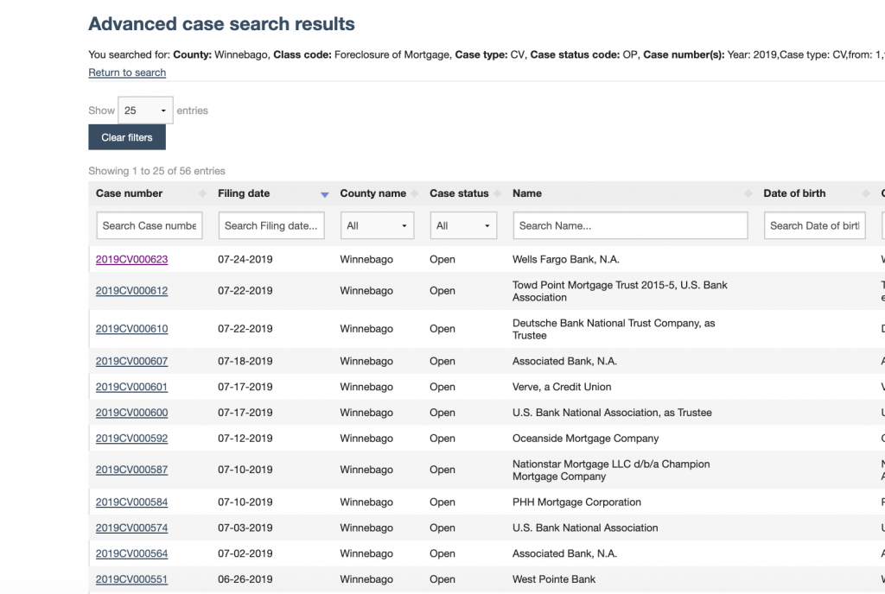Click filing date 07-22-2019 for case 2019CV000610
Viewport: 885px width, 594px height.
point(245,329)
